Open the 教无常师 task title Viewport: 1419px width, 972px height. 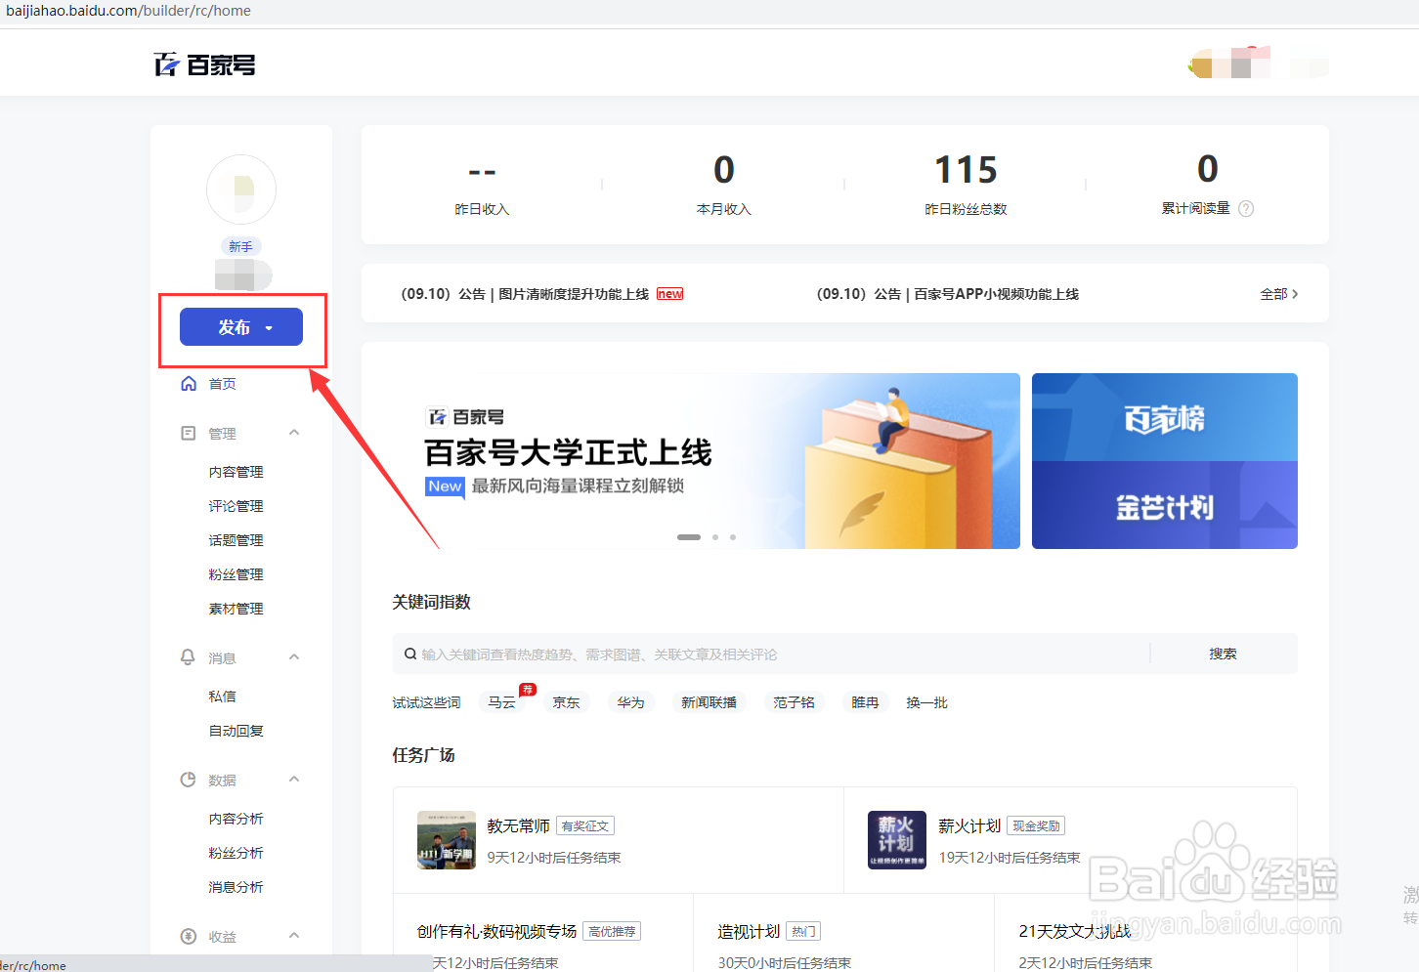[x=519, y=826]
